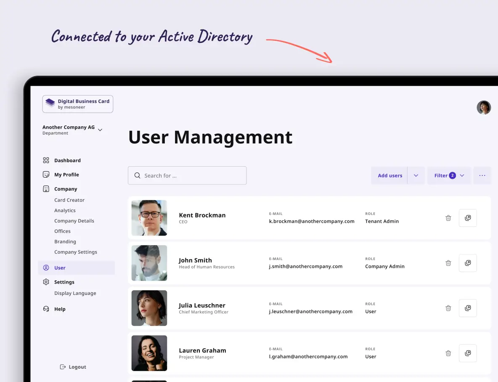The height and width of the screenshot is (382, 498).
Task: Click the name John Smith
Action: (x=195, y=260)
